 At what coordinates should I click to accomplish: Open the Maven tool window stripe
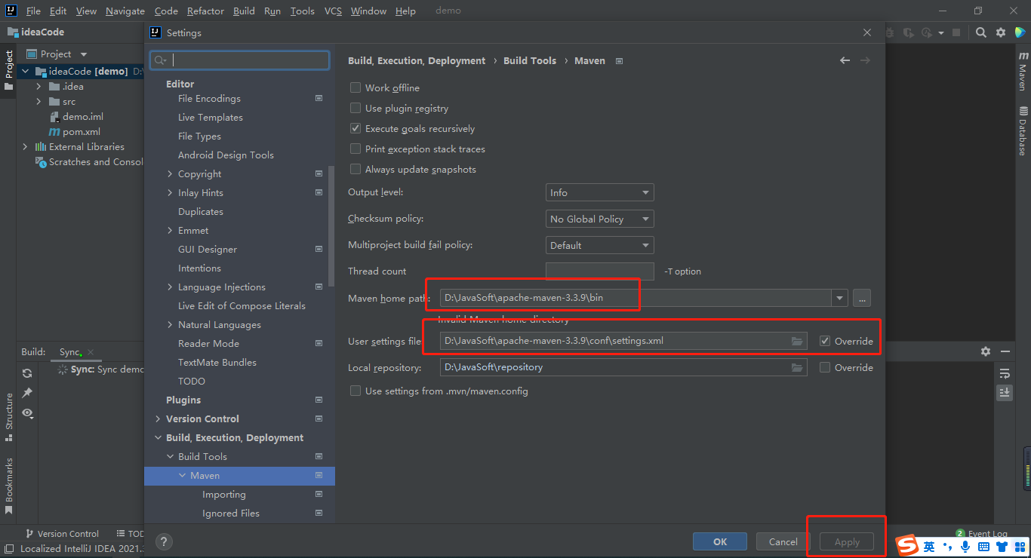point(1023,71)
